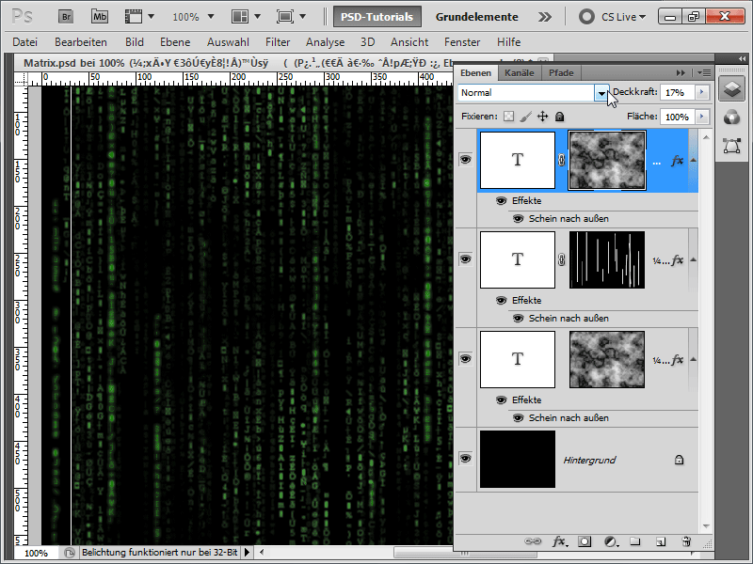Collapse effects on the middle text layer

pyautogui.click(x=693, y=260)
